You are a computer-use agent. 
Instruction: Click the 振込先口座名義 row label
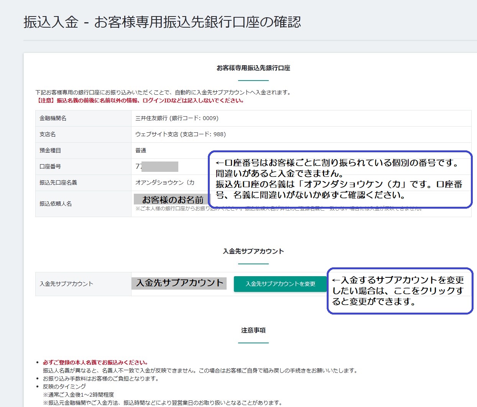click(58, 183)
